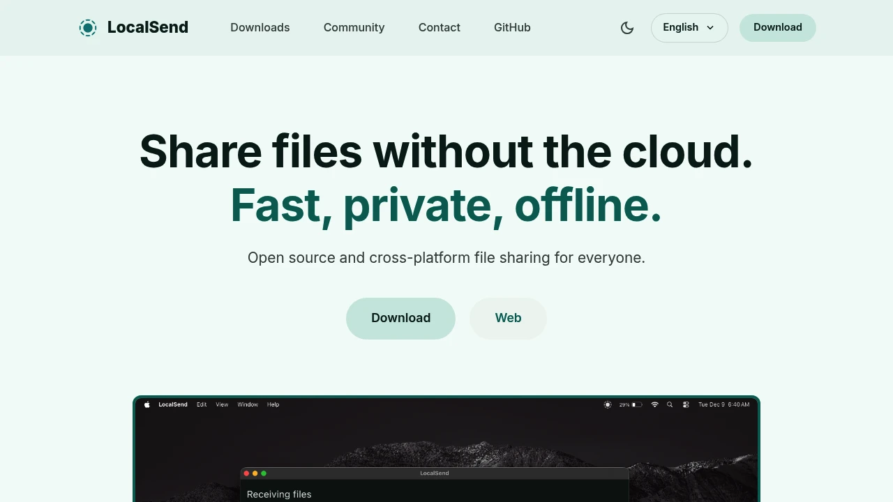Click the Download button in the navigation bar
Screen dimensions: 893x502
pyautogui.click(x=778, y=28)
